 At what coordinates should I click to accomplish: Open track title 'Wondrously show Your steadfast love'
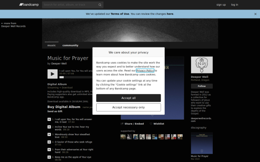pos(72,136)
